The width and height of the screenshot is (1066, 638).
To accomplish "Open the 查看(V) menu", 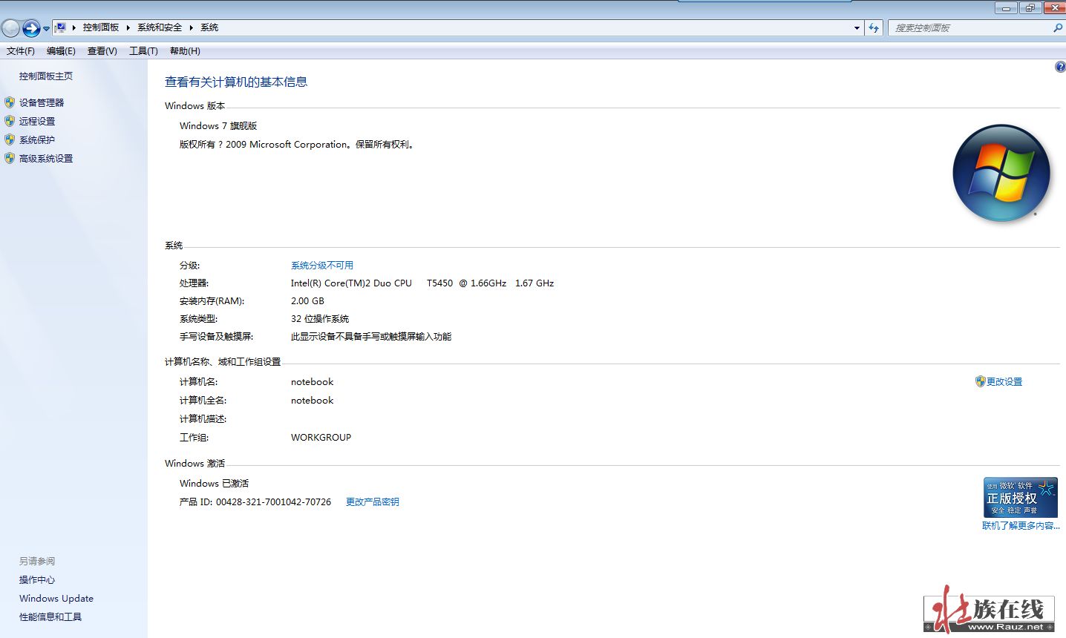I will (102, 51).
